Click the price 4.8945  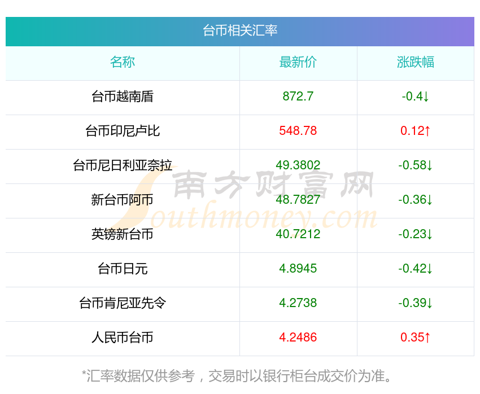[298, 269]
